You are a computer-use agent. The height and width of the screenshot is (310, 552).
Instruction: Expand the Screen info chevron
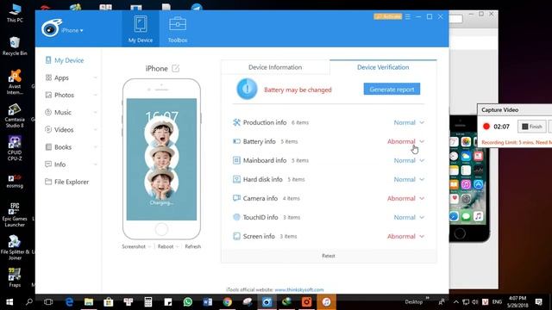[x=422, y=237]
